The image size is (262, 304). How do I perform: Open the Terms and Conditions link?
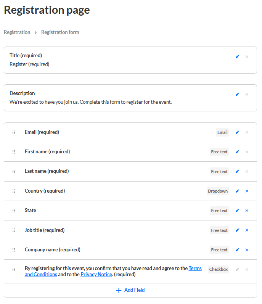(195, 268)
